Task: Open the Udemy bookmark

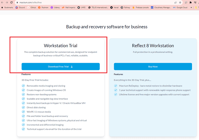Action: tap(55, 8)
